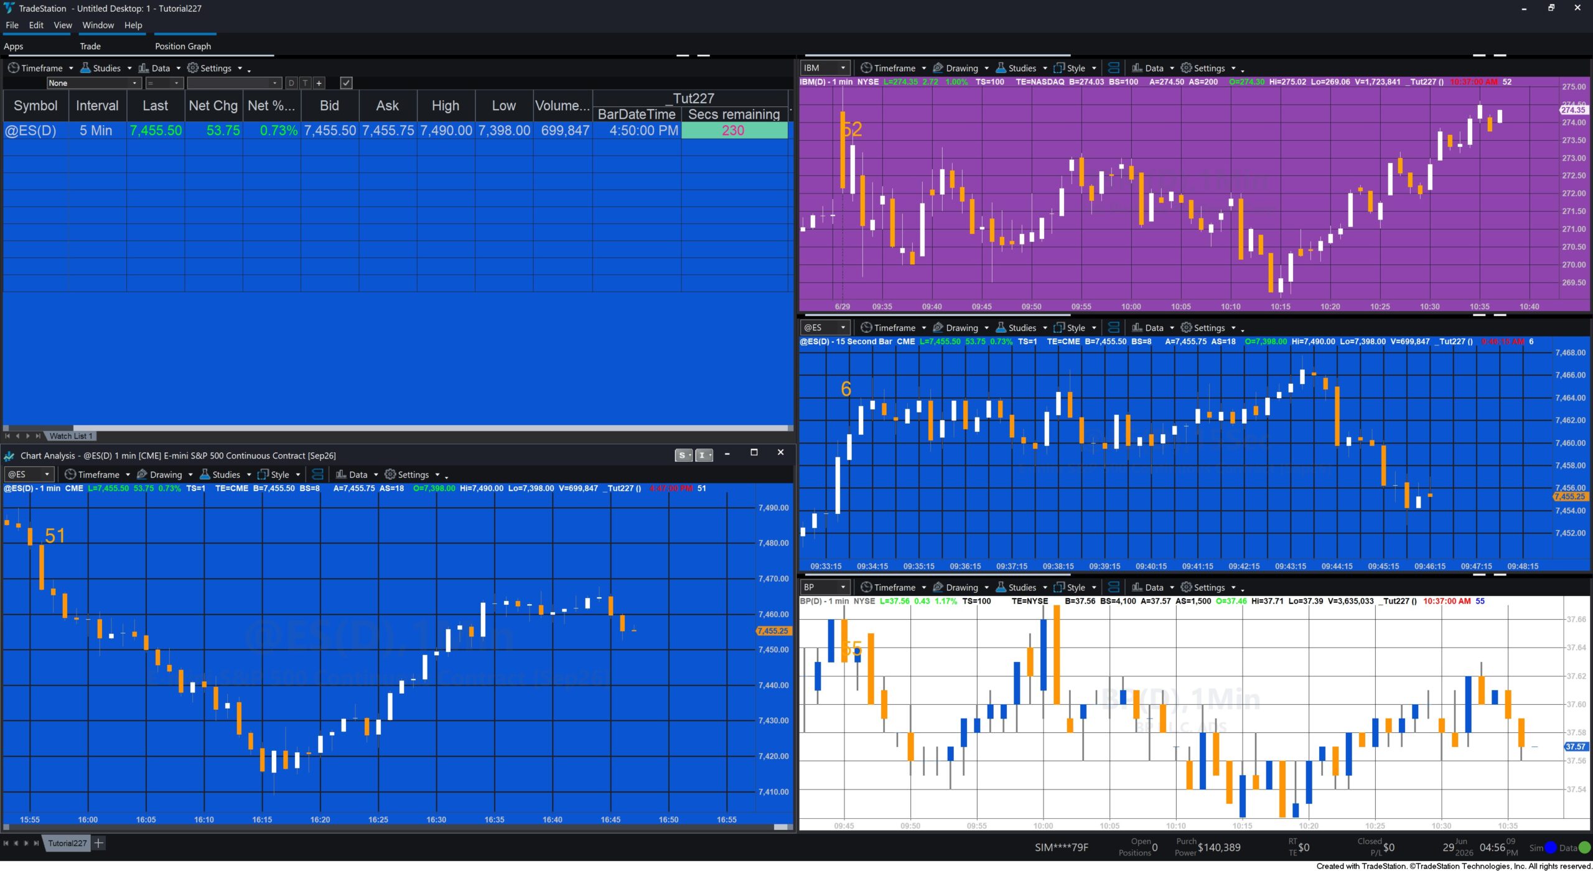Image resolution: width=1593 pixels, height=871 pixels.
Task: Click Studies flask icon in @ES 15 Second chart
Action: coord(1001,327)
